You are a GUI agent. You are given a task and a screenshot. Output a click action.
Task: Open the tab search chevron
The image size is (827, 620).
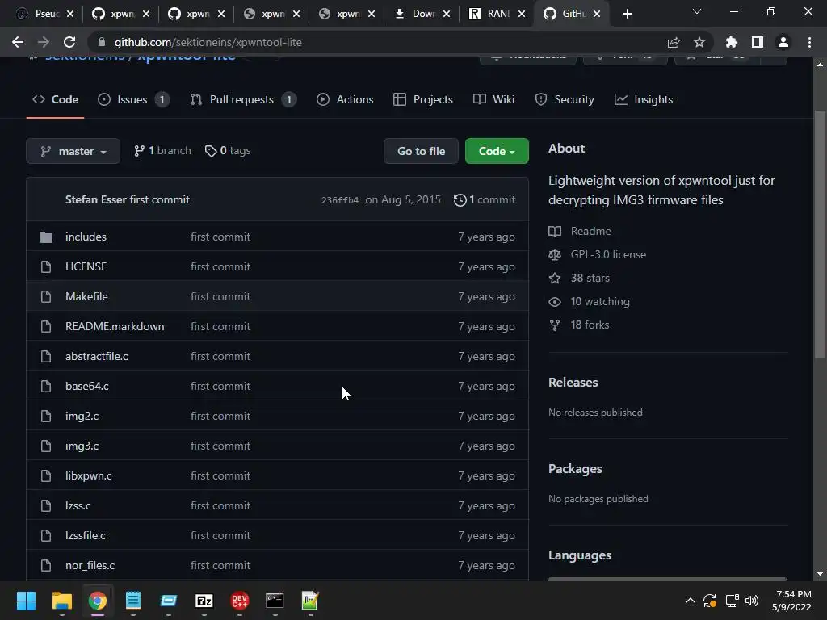coord(697,11)
